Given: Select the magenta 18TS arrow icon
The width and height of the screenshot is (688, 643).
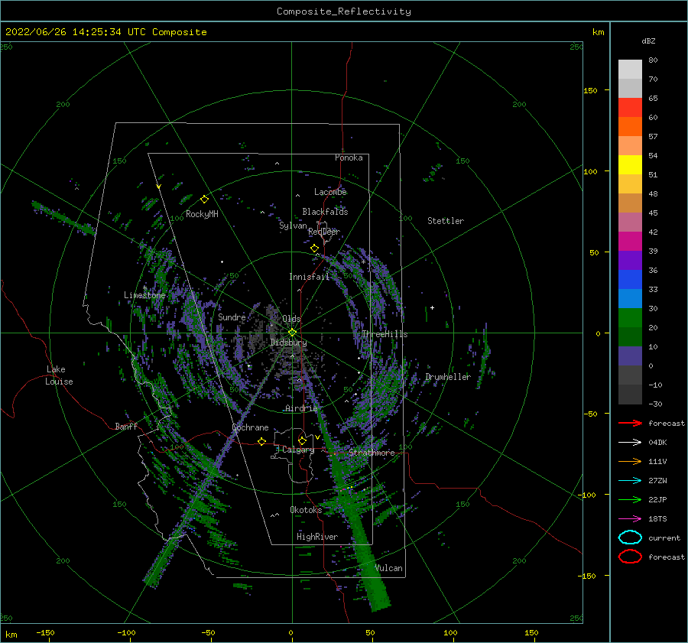Looking at the screenshot, I should 630,519.
